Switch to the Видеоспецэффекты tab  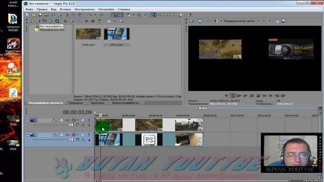[126, 103]
